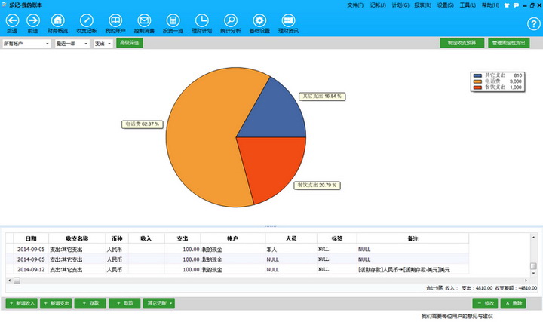Click the 存款 deposit button

click(x=90, y=303)
